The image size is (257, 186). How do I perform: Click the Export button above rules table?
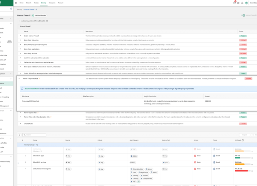click(x=245, y=135)
